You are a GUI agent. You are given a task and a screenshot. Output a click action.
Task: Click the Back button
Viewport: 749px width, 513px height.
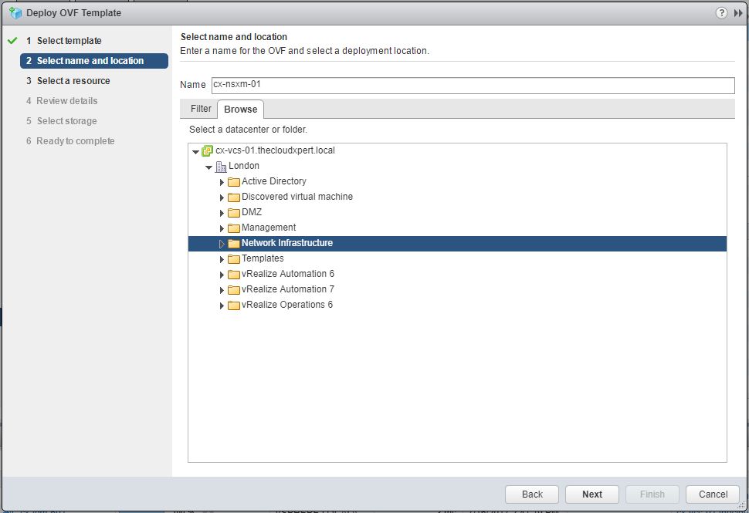point(532,494)
